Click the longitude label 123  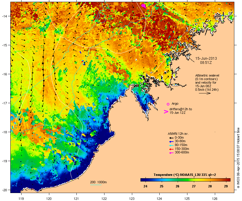(x=132, y=199)
